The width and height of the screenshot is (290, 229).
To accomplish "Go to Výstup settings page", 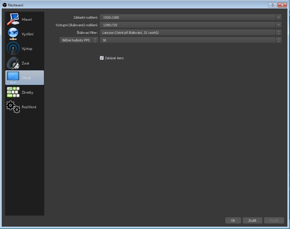I will (x=24, y=48).
